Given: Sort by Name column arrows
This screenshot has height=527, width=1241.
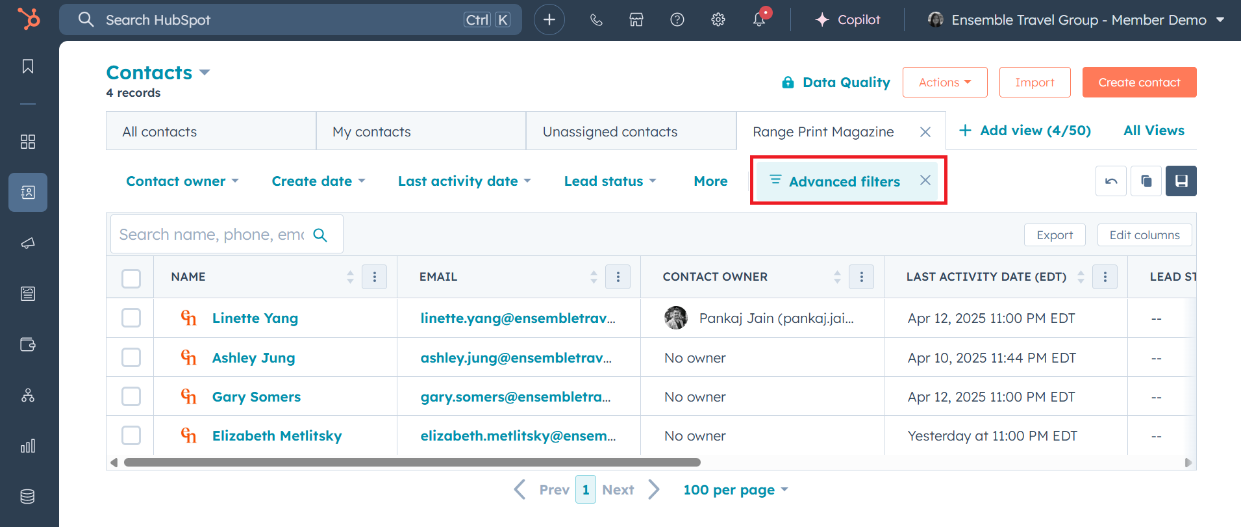Looking at the screenshot, I should [x=350, y=277].
